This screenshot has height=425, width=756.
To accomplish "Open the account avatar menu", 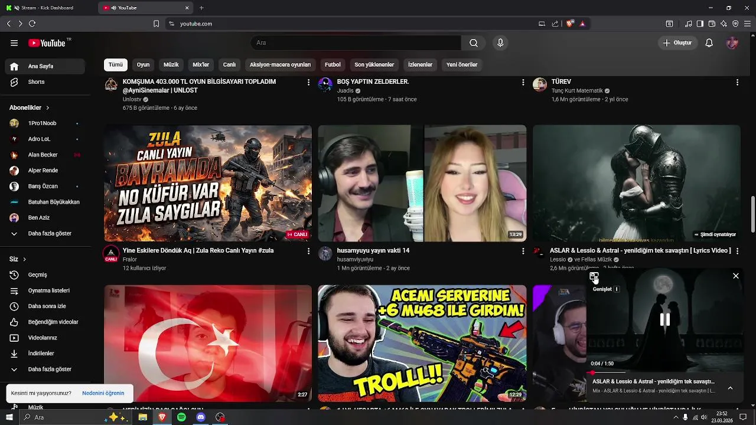I will click(732, 43).
